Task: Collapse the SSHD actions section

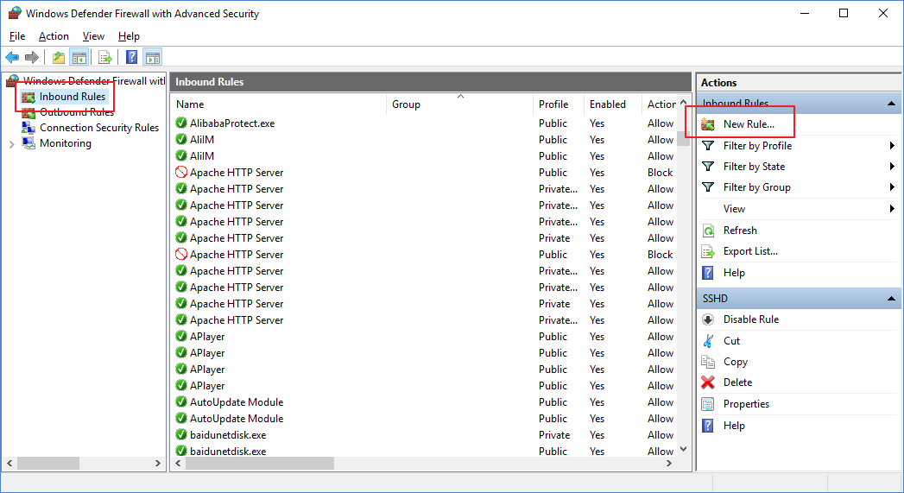Action: (x=891, y=299)
